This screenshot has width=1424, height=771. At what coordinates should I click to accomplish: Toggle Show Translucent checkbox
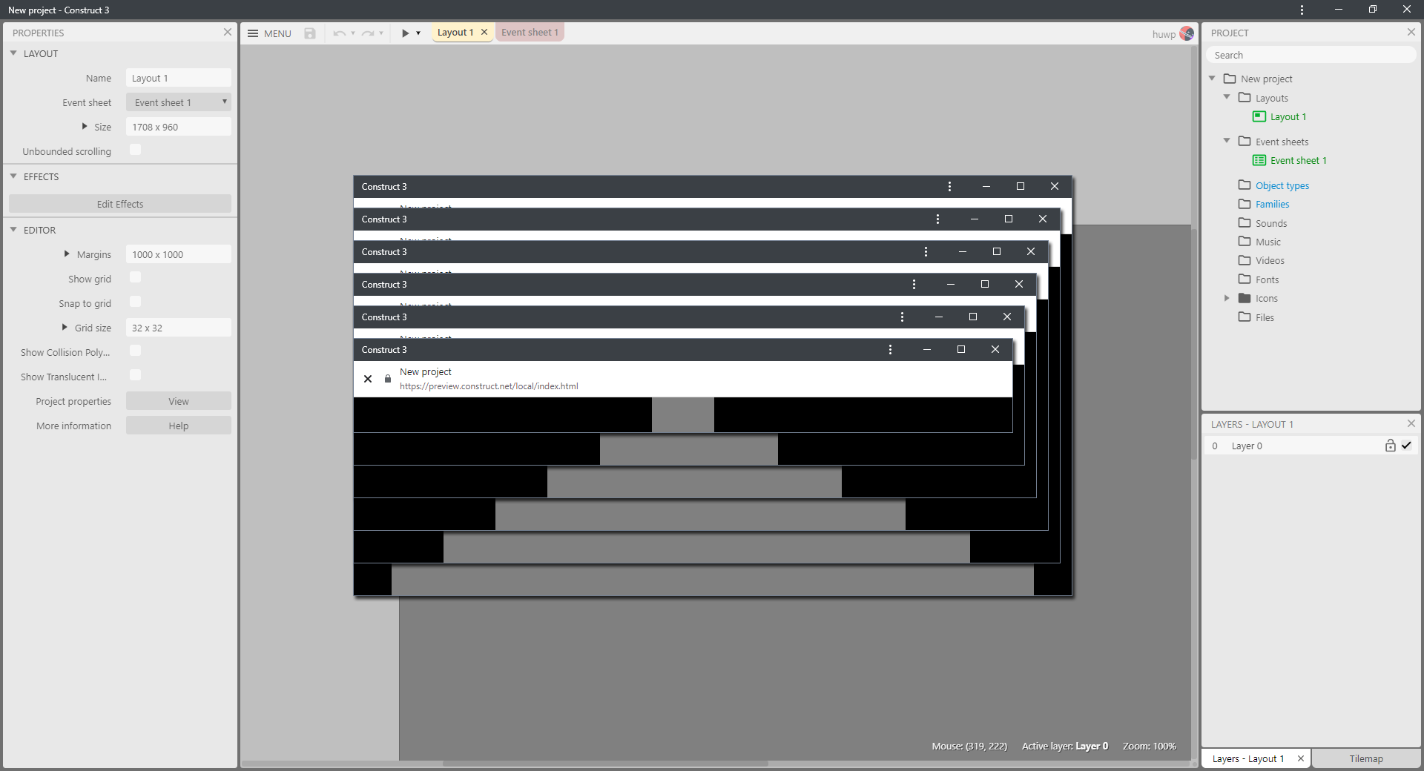(x=135, y=375)
